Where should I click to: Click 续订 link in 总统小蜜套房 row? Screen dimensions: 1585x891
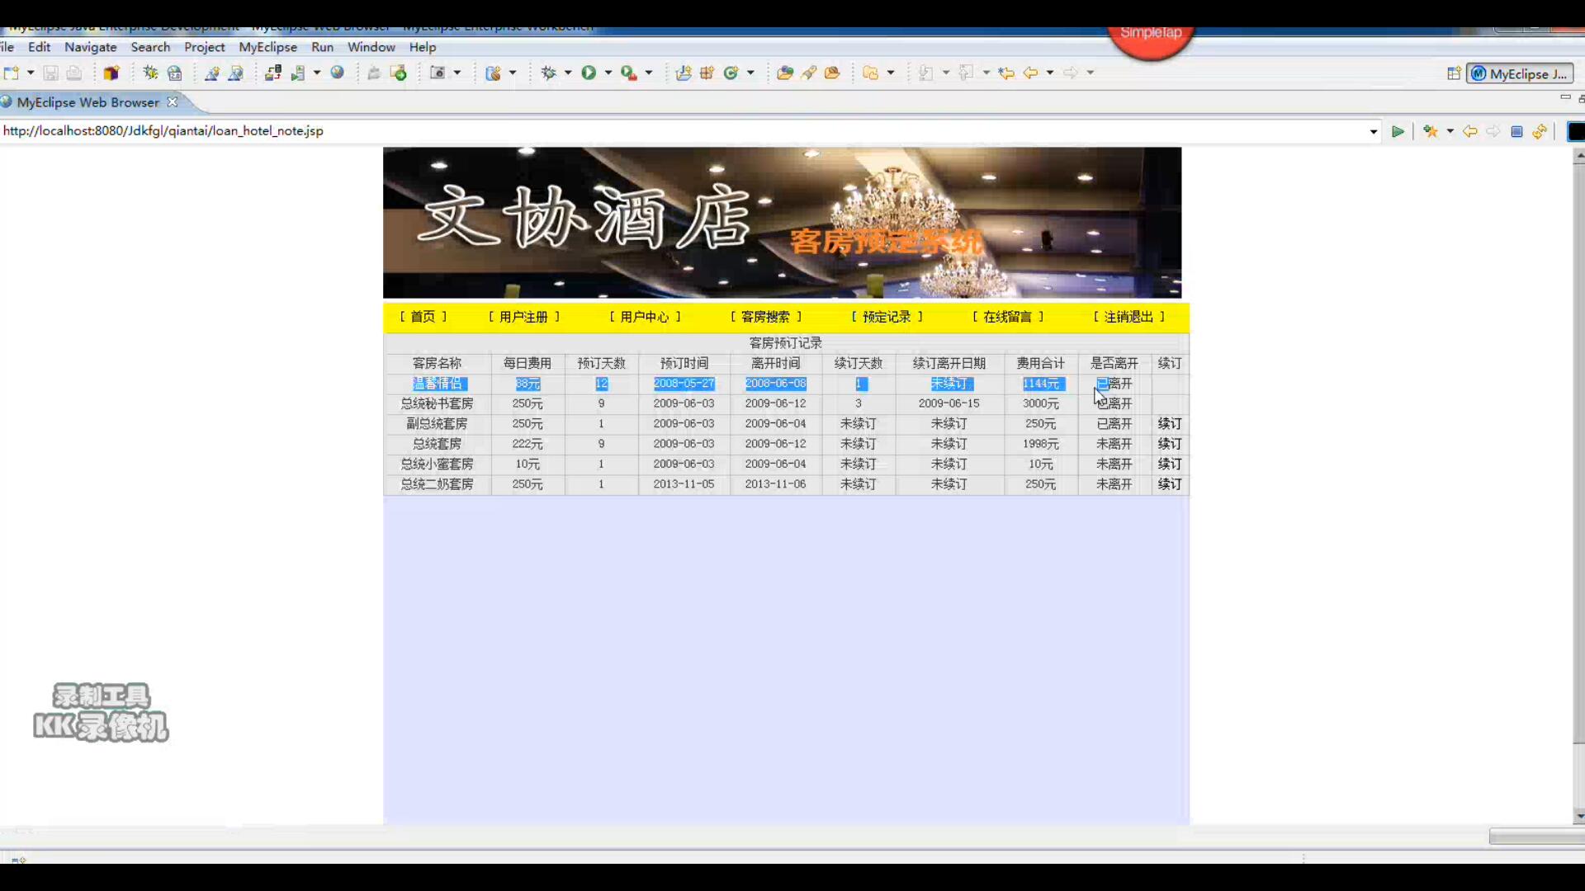tap(1170, 464)
